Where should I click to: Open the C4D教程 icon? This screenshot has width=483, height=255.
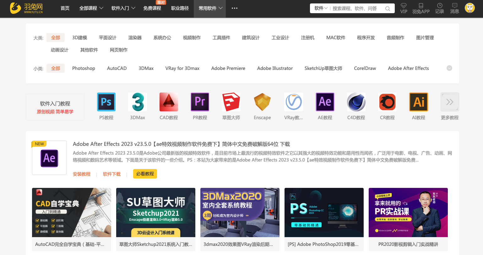[356, 102]
